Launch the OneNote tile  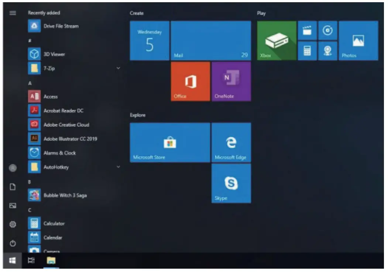tap(231, 81)
